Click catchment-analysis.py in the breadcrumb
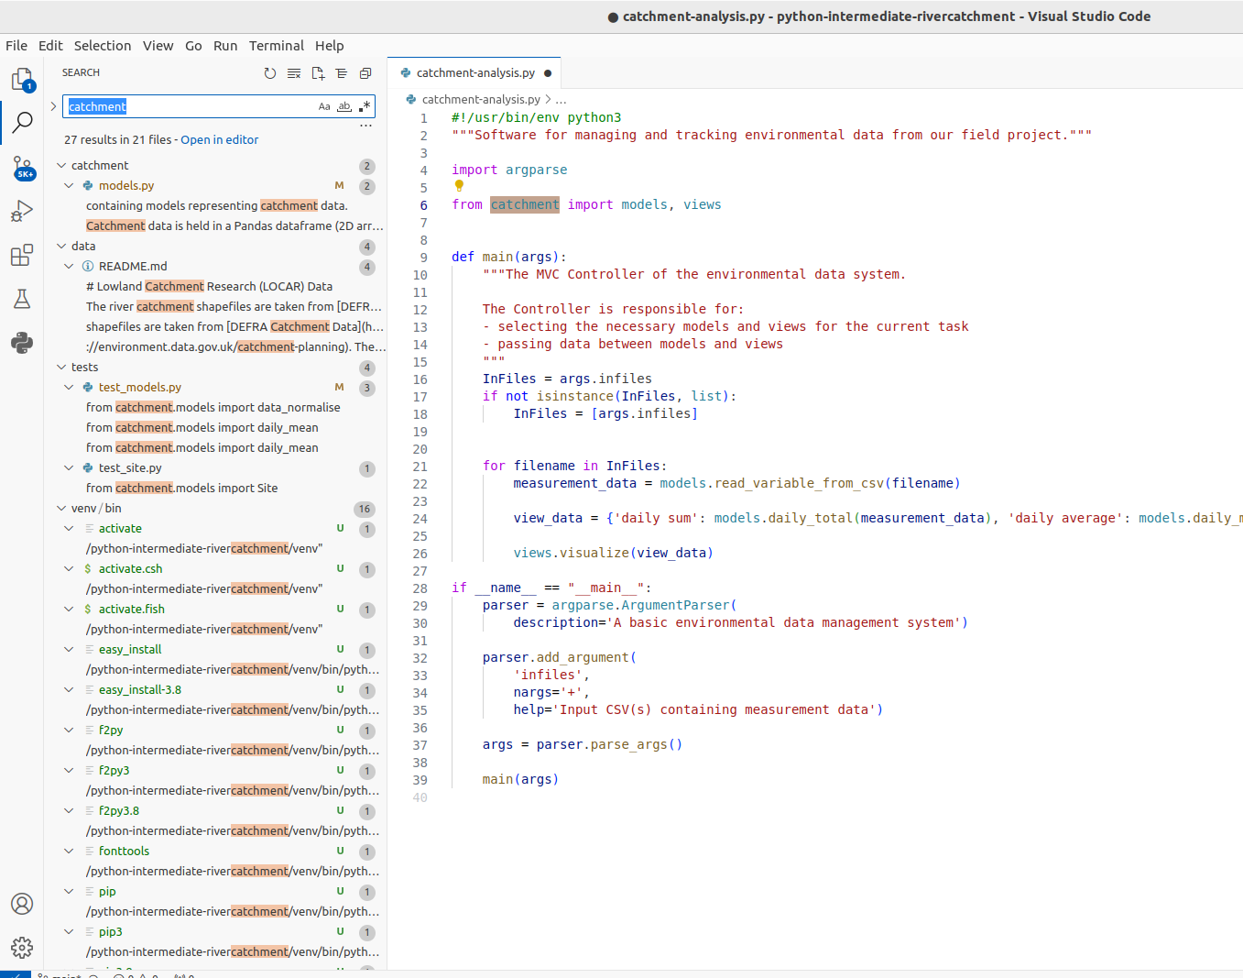The image size is (1243, 978). (x=481, y=99)
